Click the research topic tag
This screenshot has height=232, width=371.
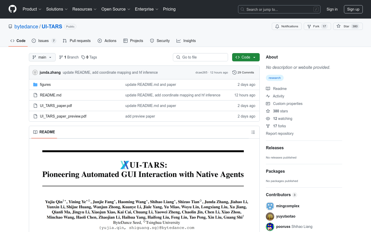(275, 78)
